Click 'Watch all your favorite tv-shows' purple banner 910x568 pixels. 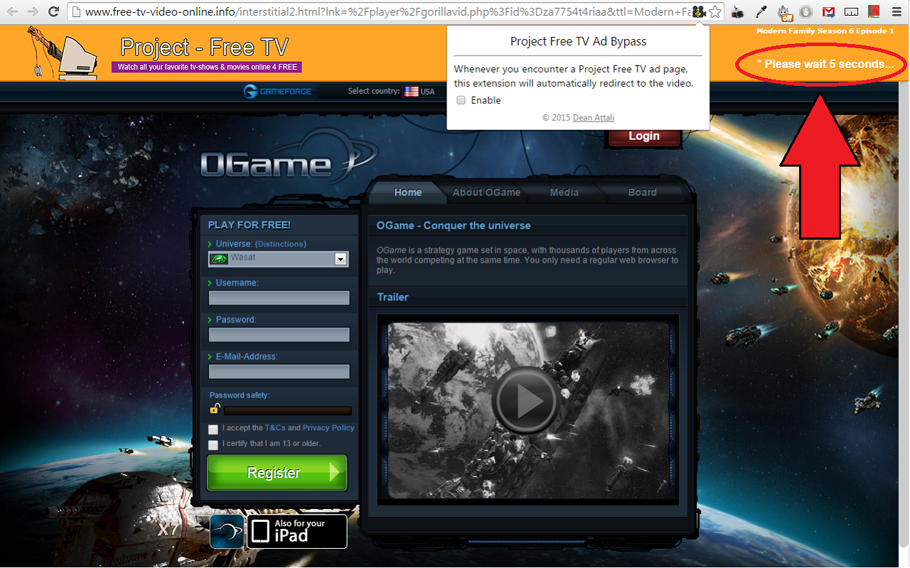[x=207, y=67]
